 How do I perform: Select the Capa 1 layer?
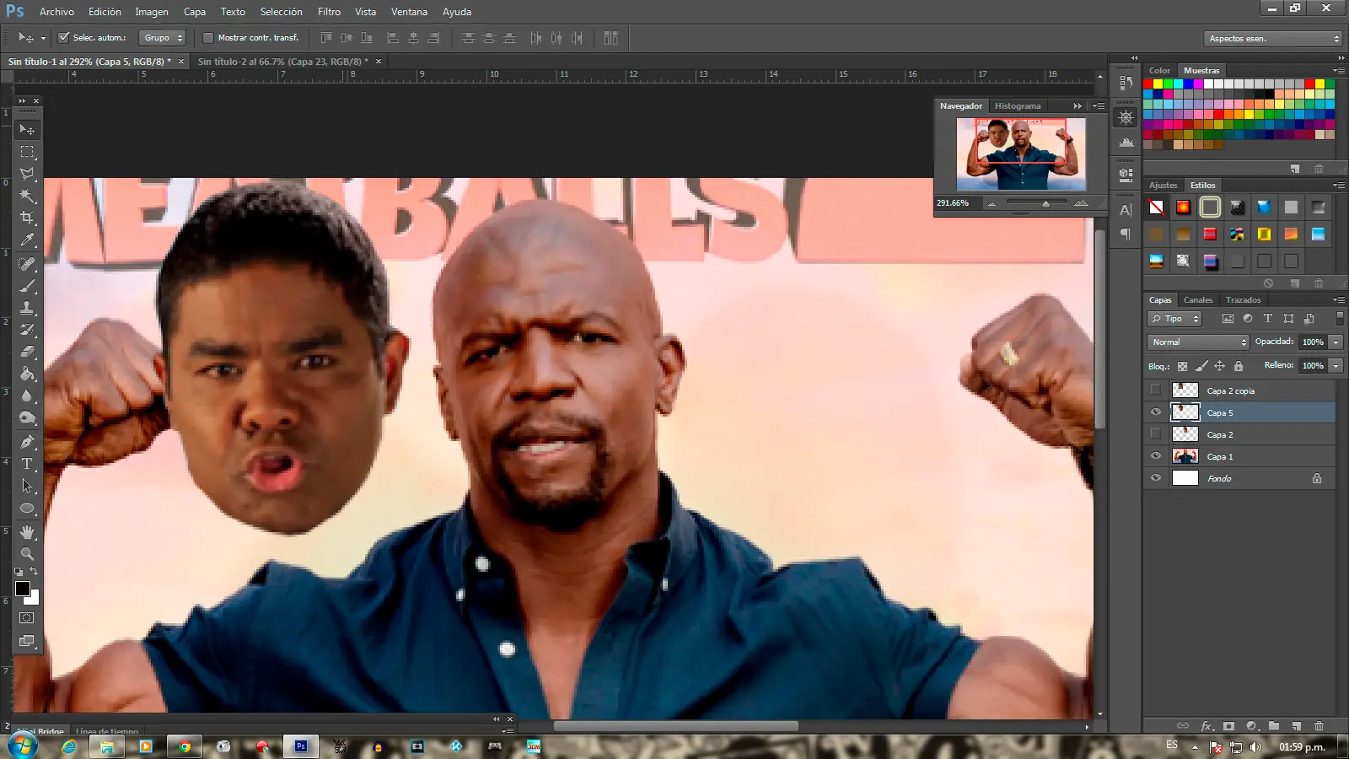pyautogui.click(x=1239, y=456)
